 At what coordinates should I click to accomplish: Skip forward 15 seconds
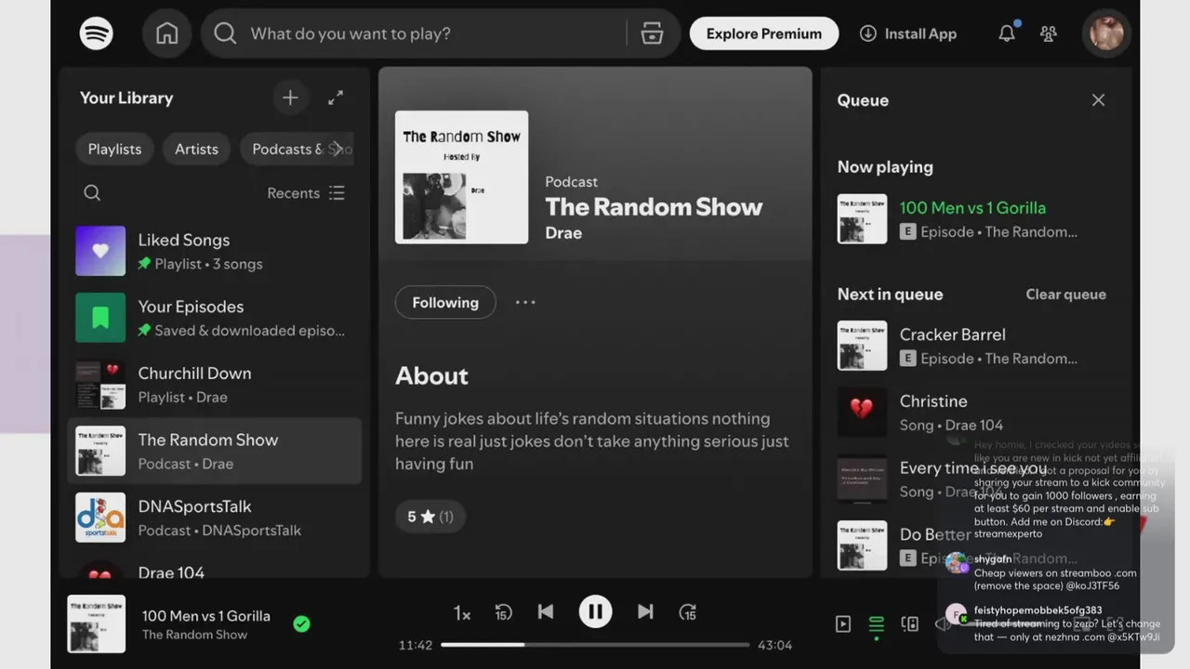point(688,612)
